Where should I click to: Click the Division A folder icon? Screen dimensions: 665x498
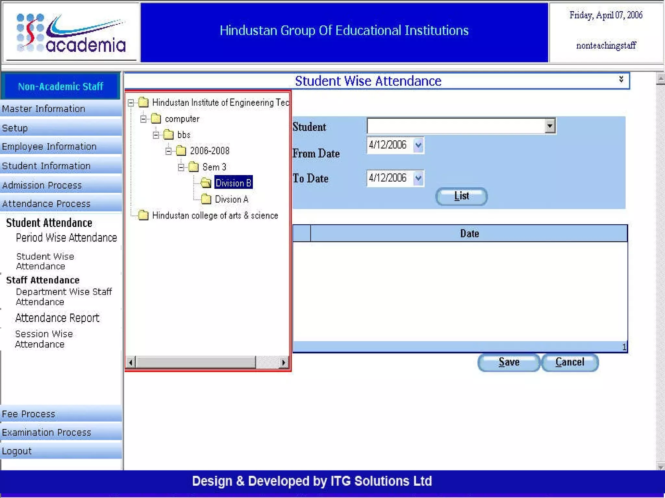pos(206,199)
